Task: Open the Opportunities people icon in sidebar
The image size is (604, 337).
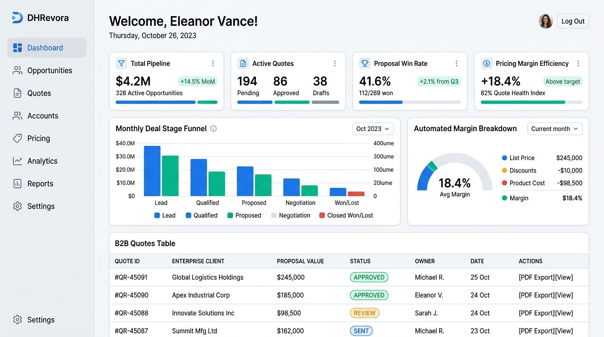Action: (18, 70)
